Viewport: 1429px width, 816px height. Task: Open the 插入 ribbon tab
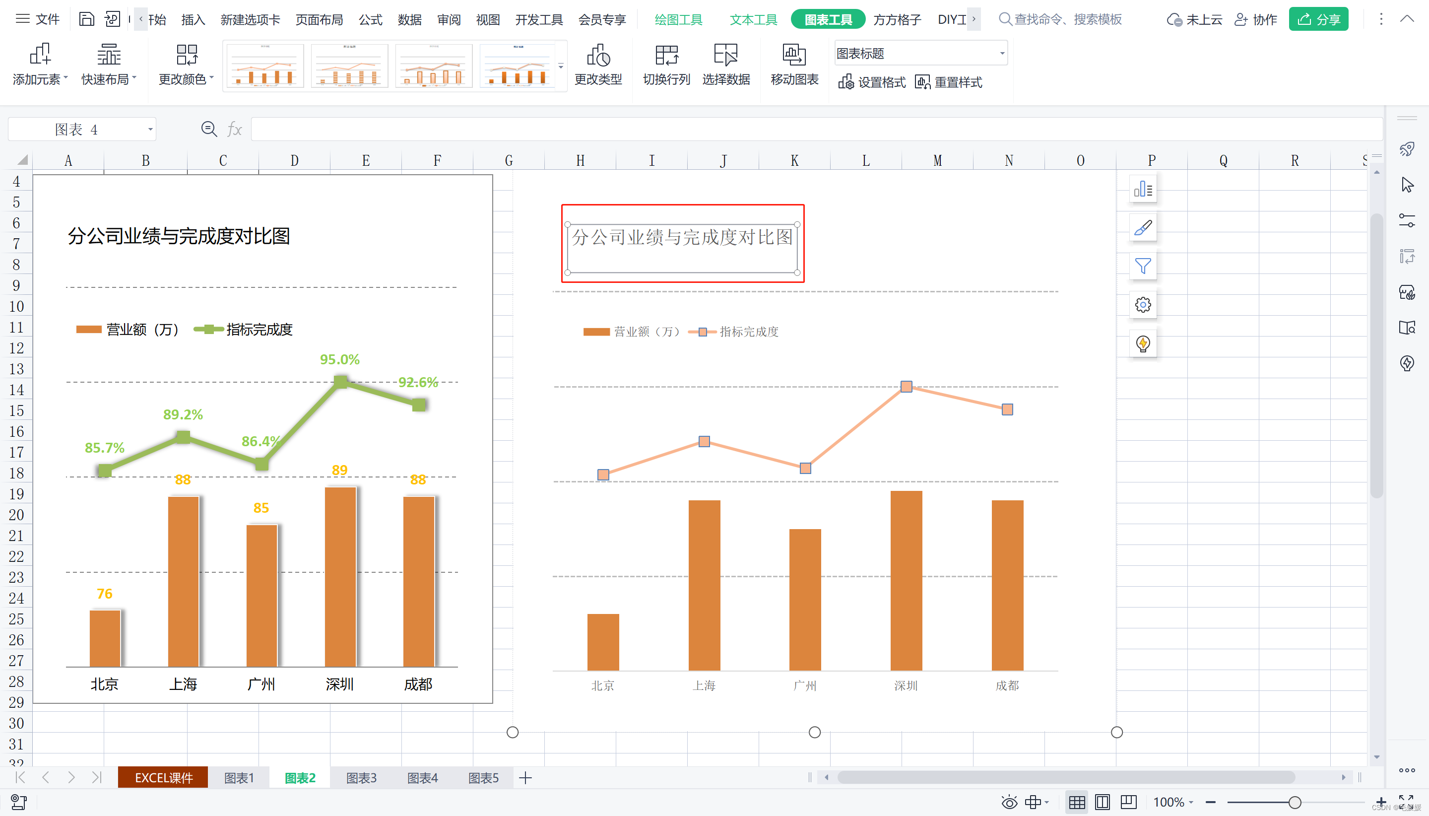[x=193, y=20]
